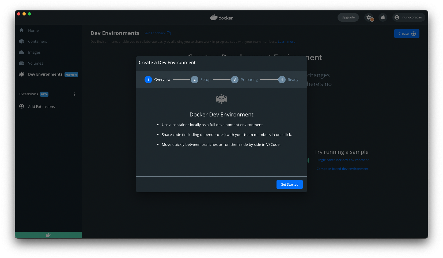Select step 2 Setup circle
This screenshot has height=258, width=443.
click(195, 80)
